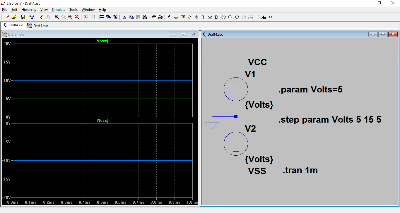Click the .tran 1m directive
Image resolution: width=400 pixels, height=213 pixels.
tap(300, 170)
